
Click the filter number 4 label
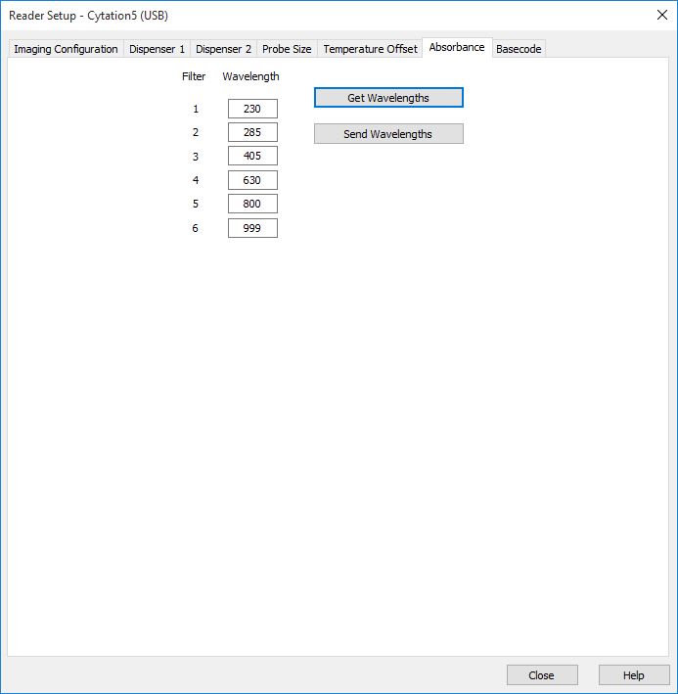[x=196, y=180]
